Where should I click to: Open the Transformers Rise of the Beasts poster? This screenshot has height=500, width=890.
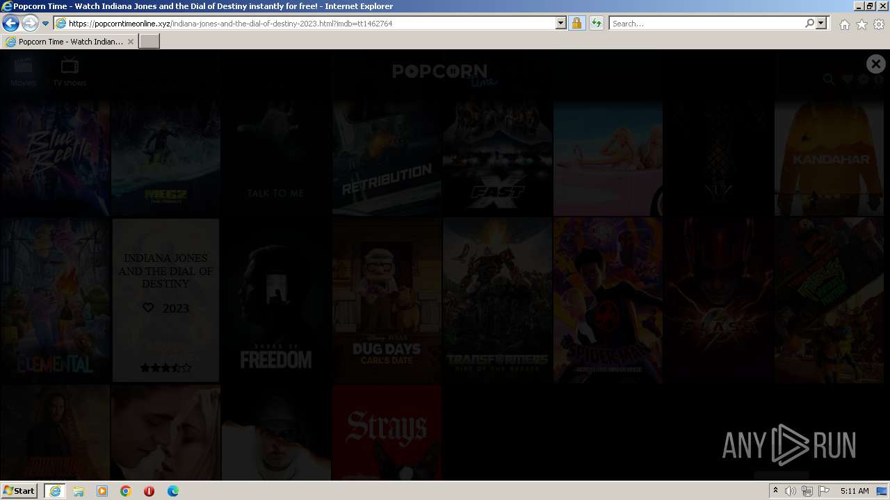point(497,300)
